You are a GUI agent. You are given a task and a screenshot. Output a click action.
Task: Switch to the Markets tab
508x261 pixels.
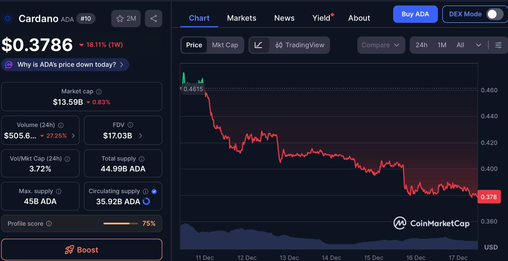point(242,18)
